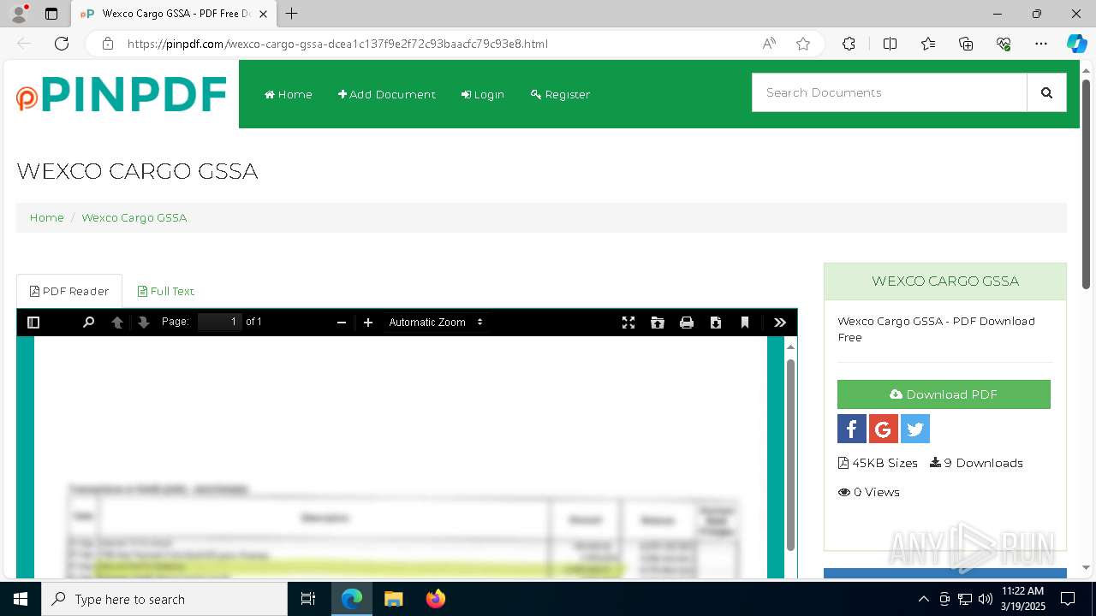Go back in Edge browser
Viewport: 1096px width, 616px height.
click(x=24, y=44)
